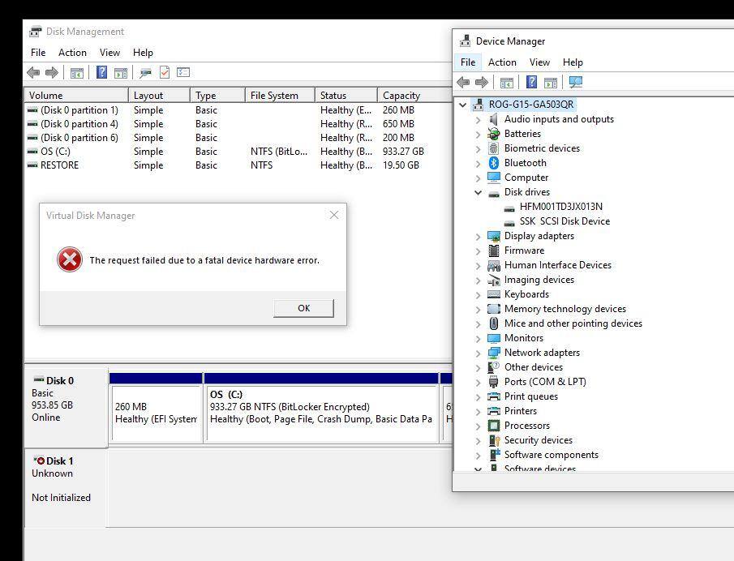Collapse the Disk drives category

point(479,192)
